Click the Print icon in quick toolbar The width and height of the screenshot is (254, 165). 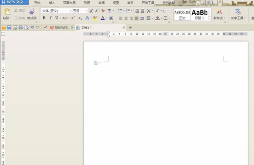(x=21, y=27)
